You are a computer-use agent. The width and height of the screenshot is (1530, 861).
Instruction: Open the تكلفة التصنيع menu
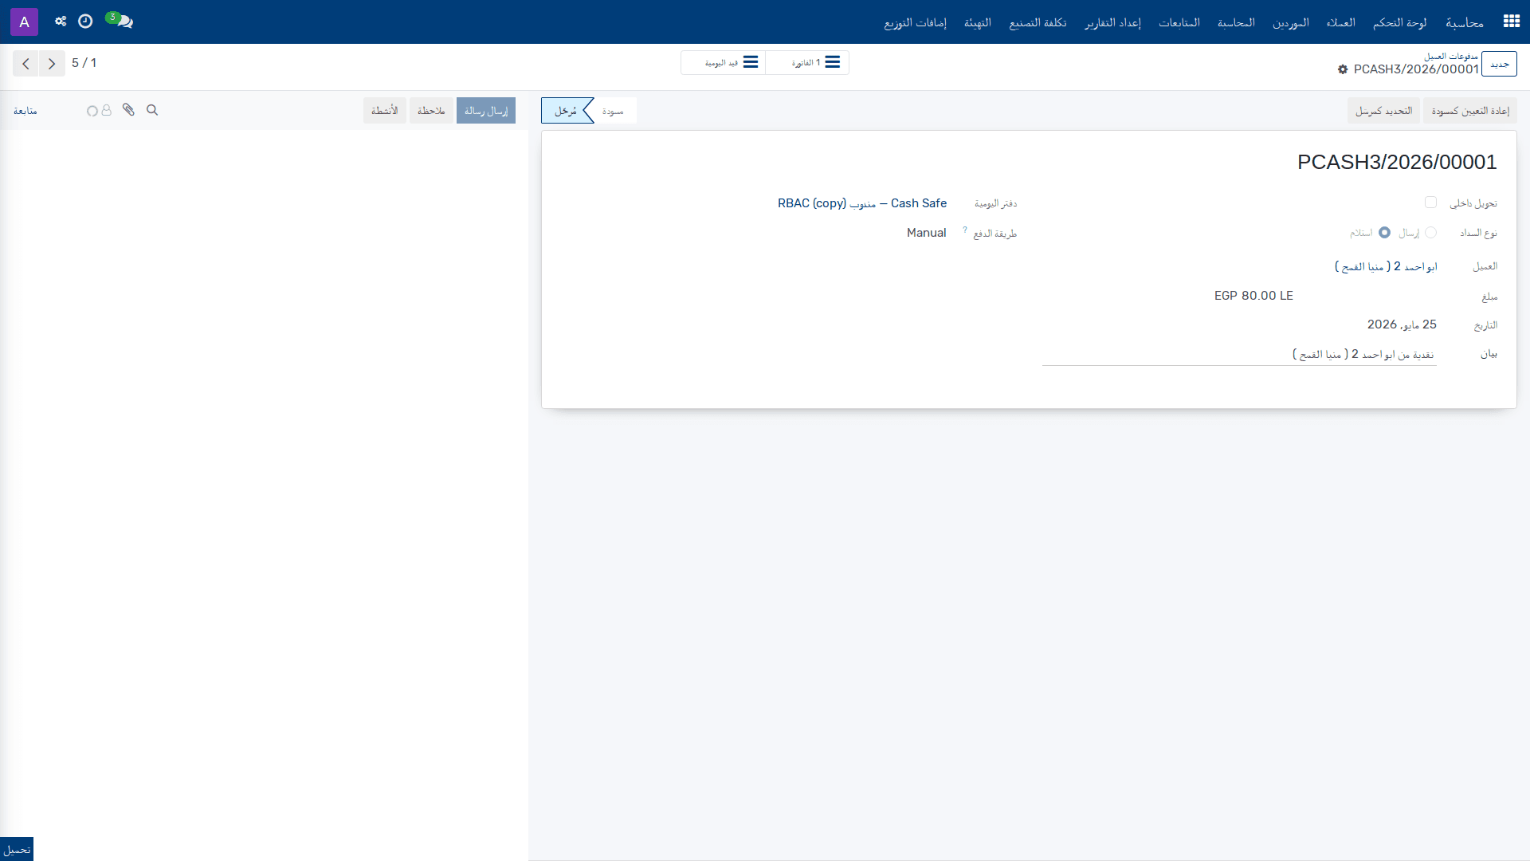pos(1038,22)
